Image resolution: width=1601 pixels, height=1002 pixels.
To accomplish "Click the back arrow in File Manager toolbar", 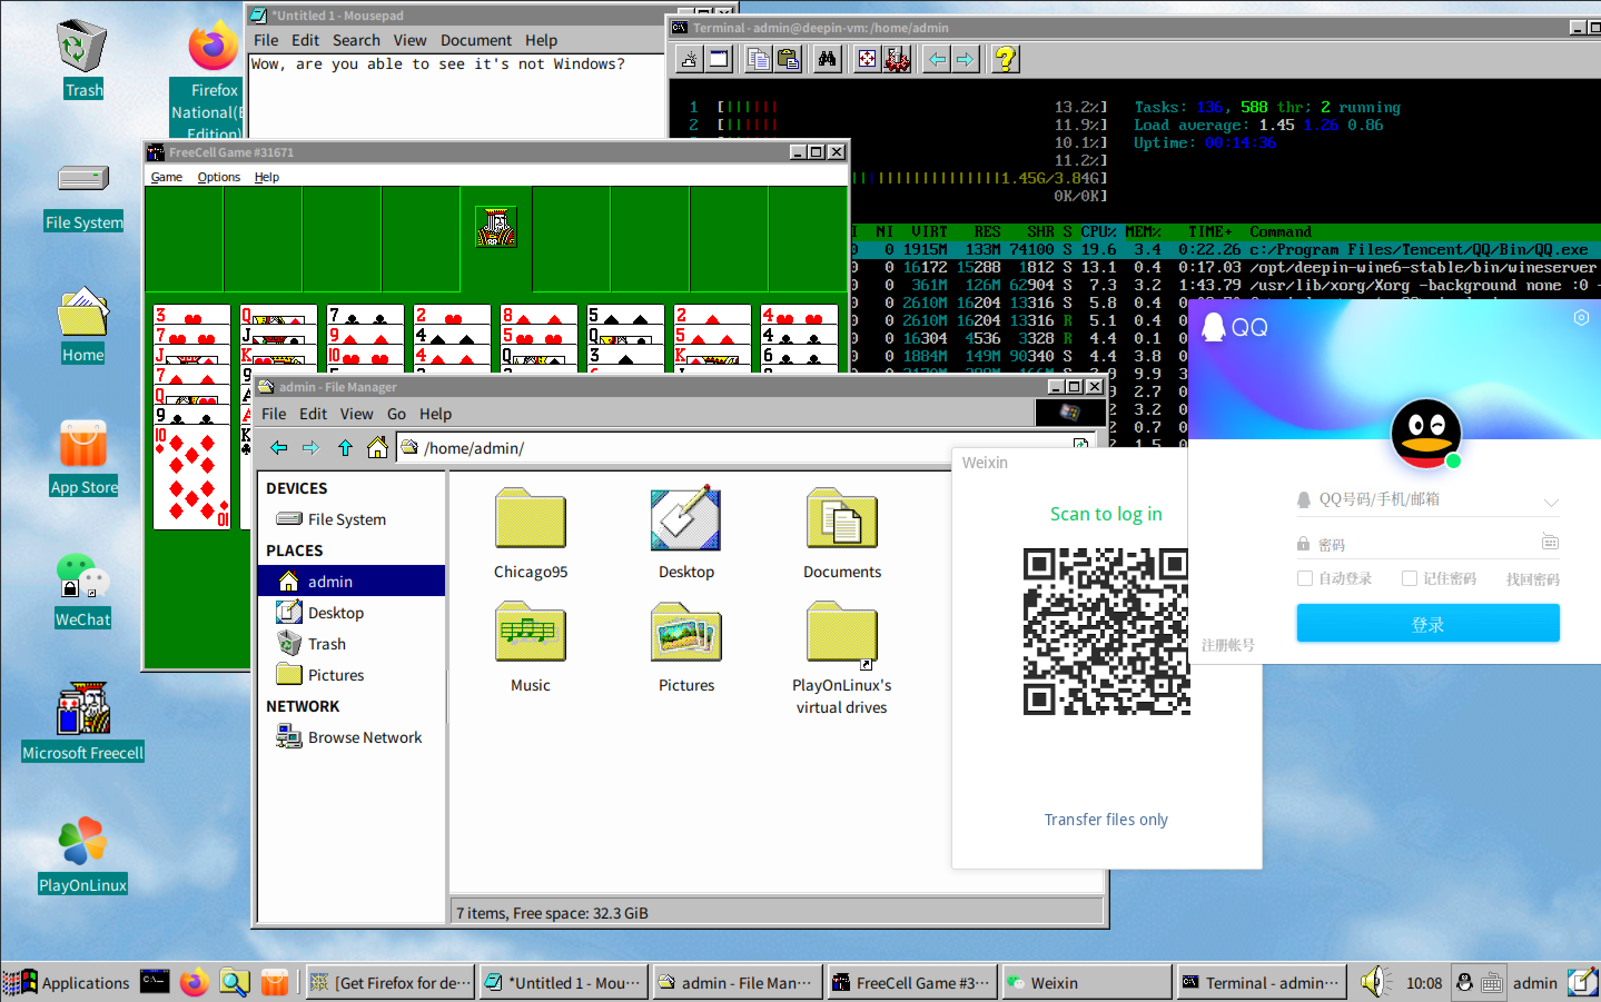I will tap(279, 448).
